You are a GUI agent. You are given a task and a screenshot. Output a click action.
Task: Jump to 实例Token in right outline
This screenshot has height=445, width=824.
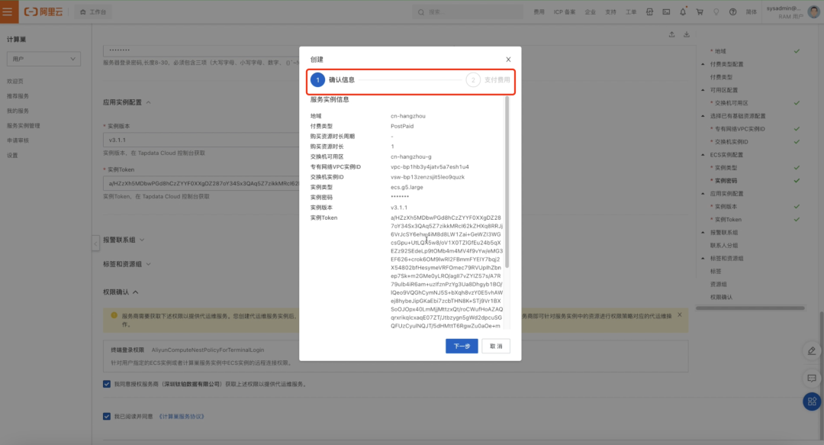click(x=729, y=219)
